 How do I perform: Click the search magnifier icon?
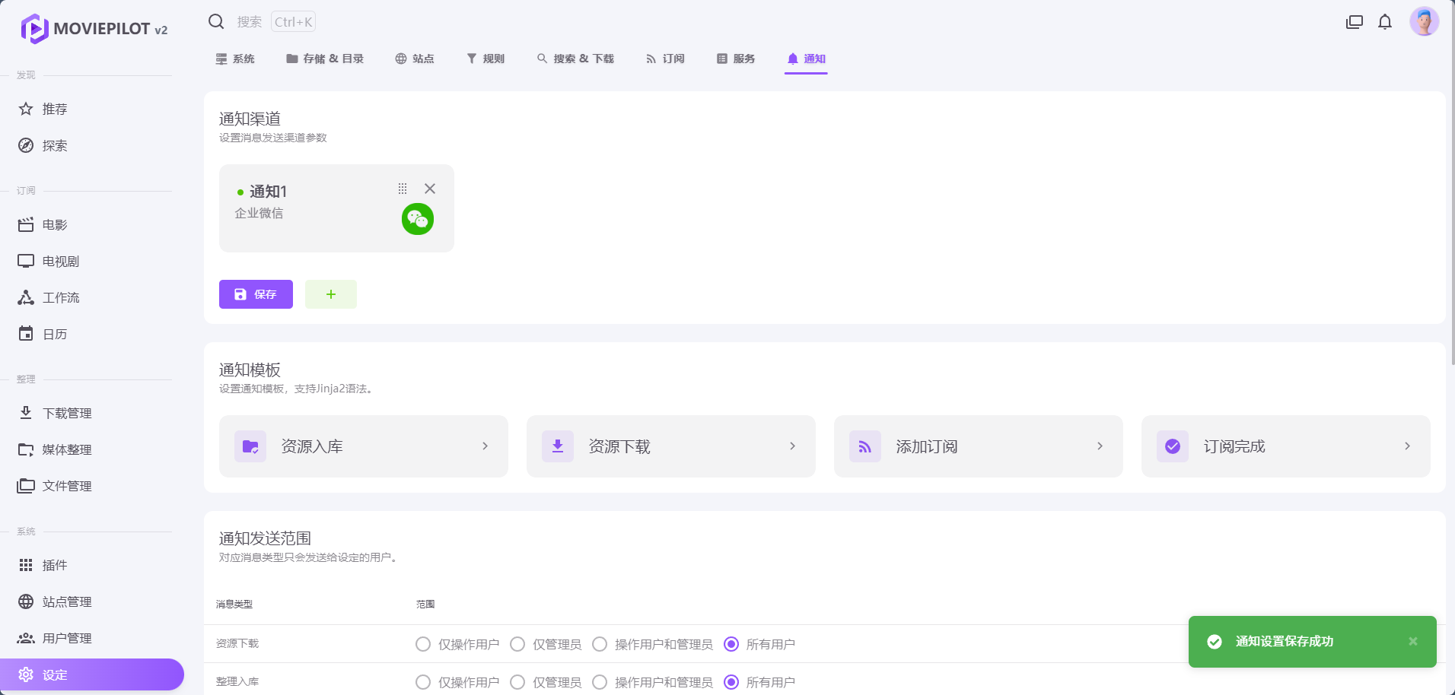pyautogui.click(x=216, y=21)
